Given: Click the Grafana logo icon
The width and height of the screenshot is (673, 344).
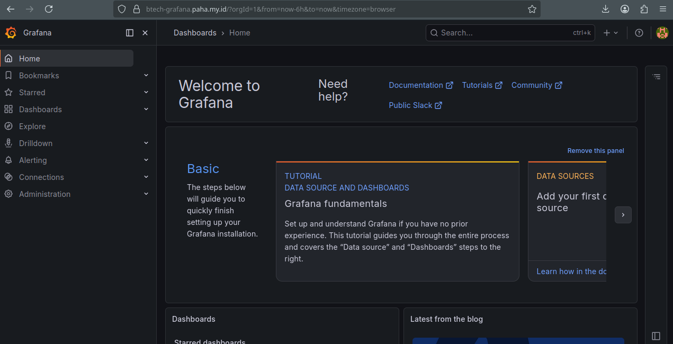Looking at the screenshot, I should click(x=11, y=33).
